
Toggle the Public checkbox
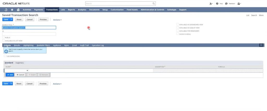pos(3,37)
